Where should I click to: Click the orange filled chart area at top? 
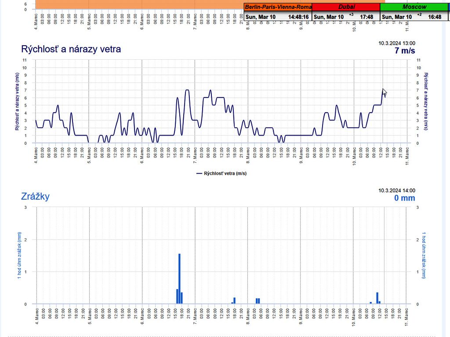pos(132,4)
